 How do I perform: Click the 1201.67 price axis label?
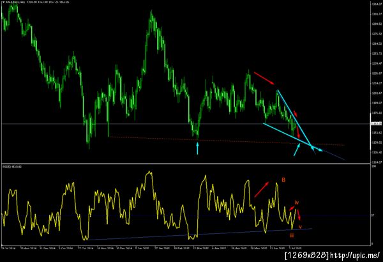377,93
